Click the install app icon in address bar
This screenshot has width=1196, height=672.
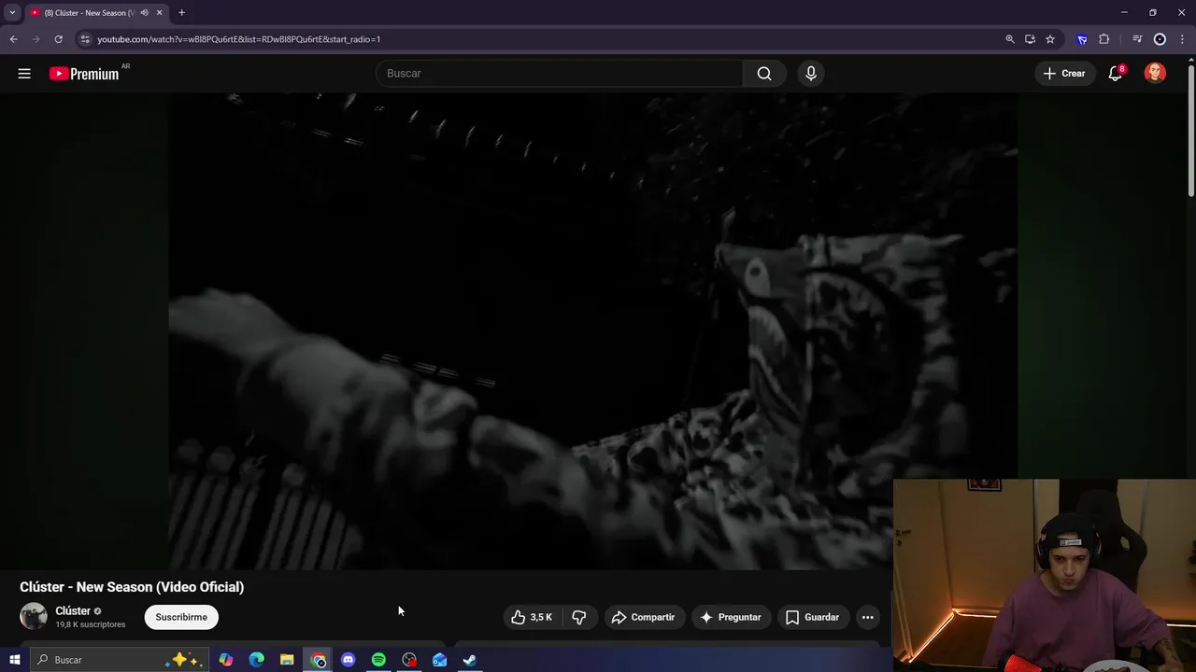[1030, 39]
